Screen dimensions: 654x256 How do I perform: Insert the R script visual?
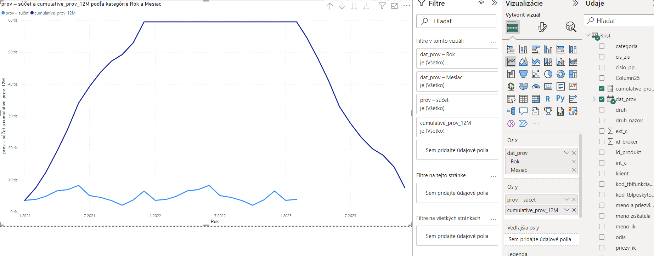click(548, 99)
